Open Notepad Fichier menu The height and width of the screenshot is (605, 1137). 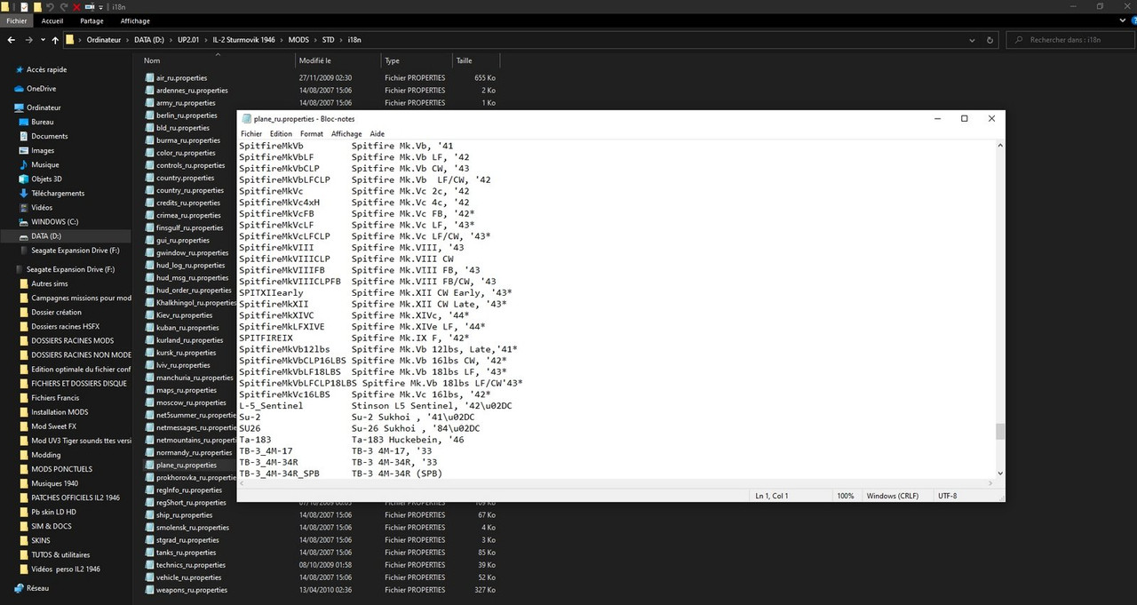[251, 134]
